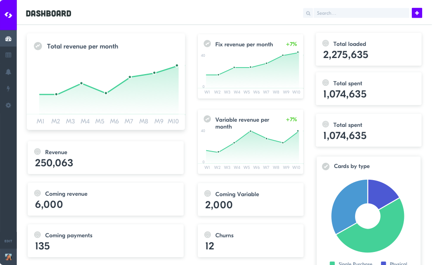
Task: Click the coin icon on the Revenue card
Action: pyautogui.click(x=37, y=152)
